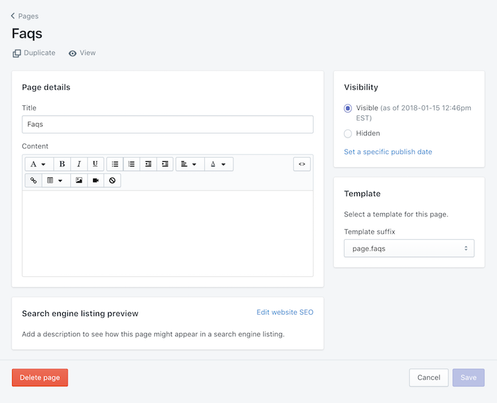The height and width of the screenshot is (403, 497).
Task: Open the Template suffix dropdown
Action: [409, 248]
